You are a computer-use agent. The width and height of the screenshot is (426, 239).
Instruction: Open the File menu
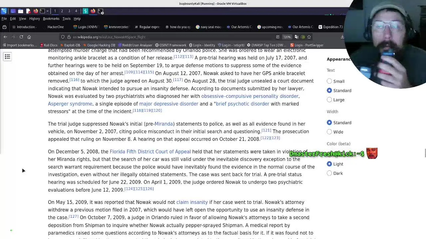[x=4, y=19]
